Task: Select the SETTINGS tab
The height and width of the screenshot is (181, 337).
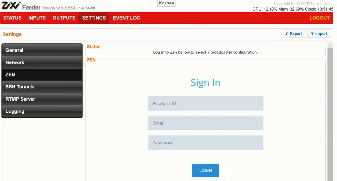Action: click(94, 18)
